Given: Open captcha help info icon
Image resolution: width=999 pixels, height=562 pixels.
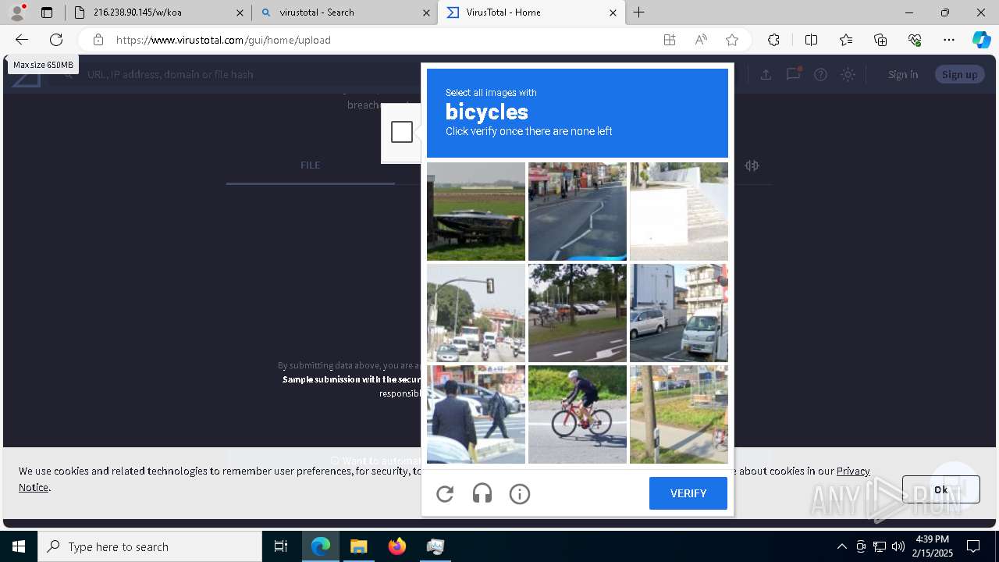Looking at the screenshot, I should tap(520, 493).
